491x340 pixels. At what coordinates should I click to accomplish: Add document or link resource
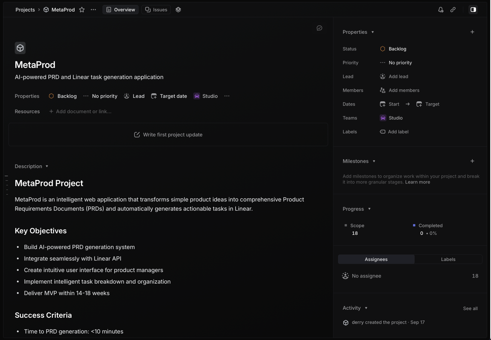point(80,111)
